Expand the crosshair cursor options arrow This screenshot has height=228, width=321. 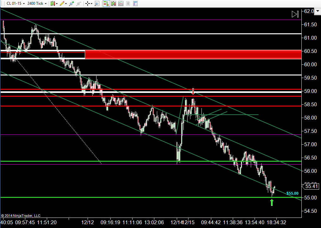pos(91,4)
